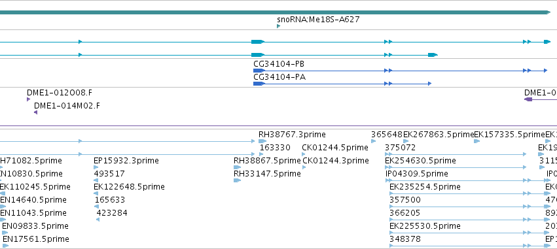Click the 165633 feature label
The height and width of the screenshot is (249, 557).
point(110,200)
